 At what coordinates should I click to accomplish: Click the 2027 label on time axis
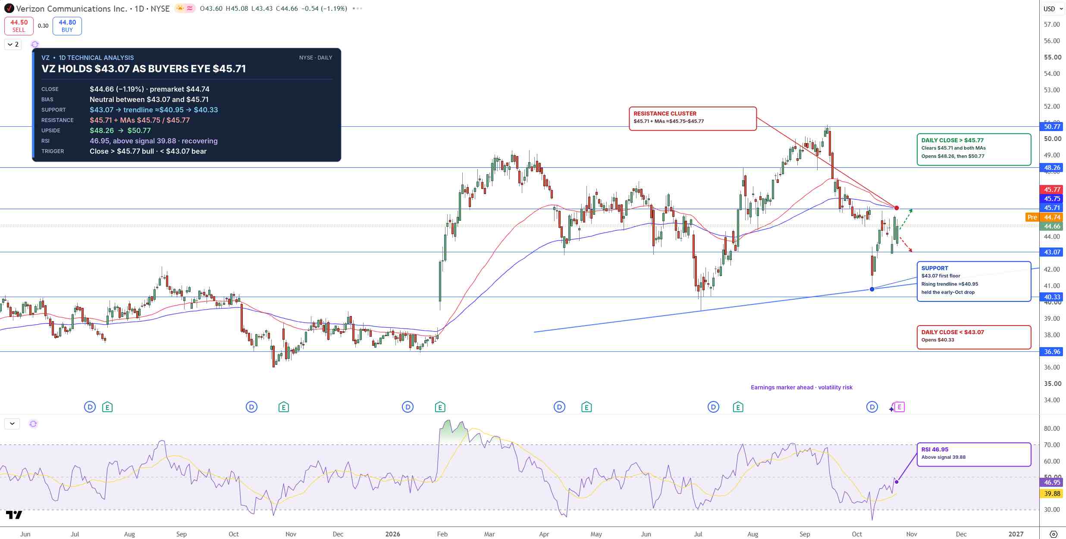[1016, 534]
